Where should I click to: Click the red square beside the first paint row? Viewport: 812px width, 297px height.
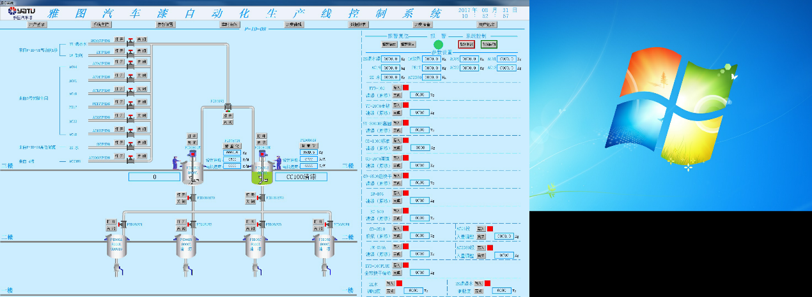(405, 87)
